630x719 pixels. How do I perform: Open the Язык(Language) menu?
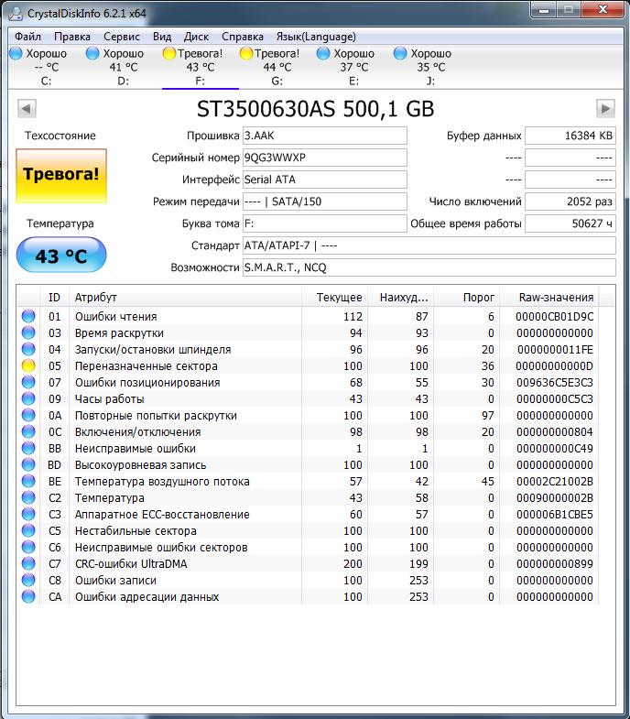click(x=316, y=37)
